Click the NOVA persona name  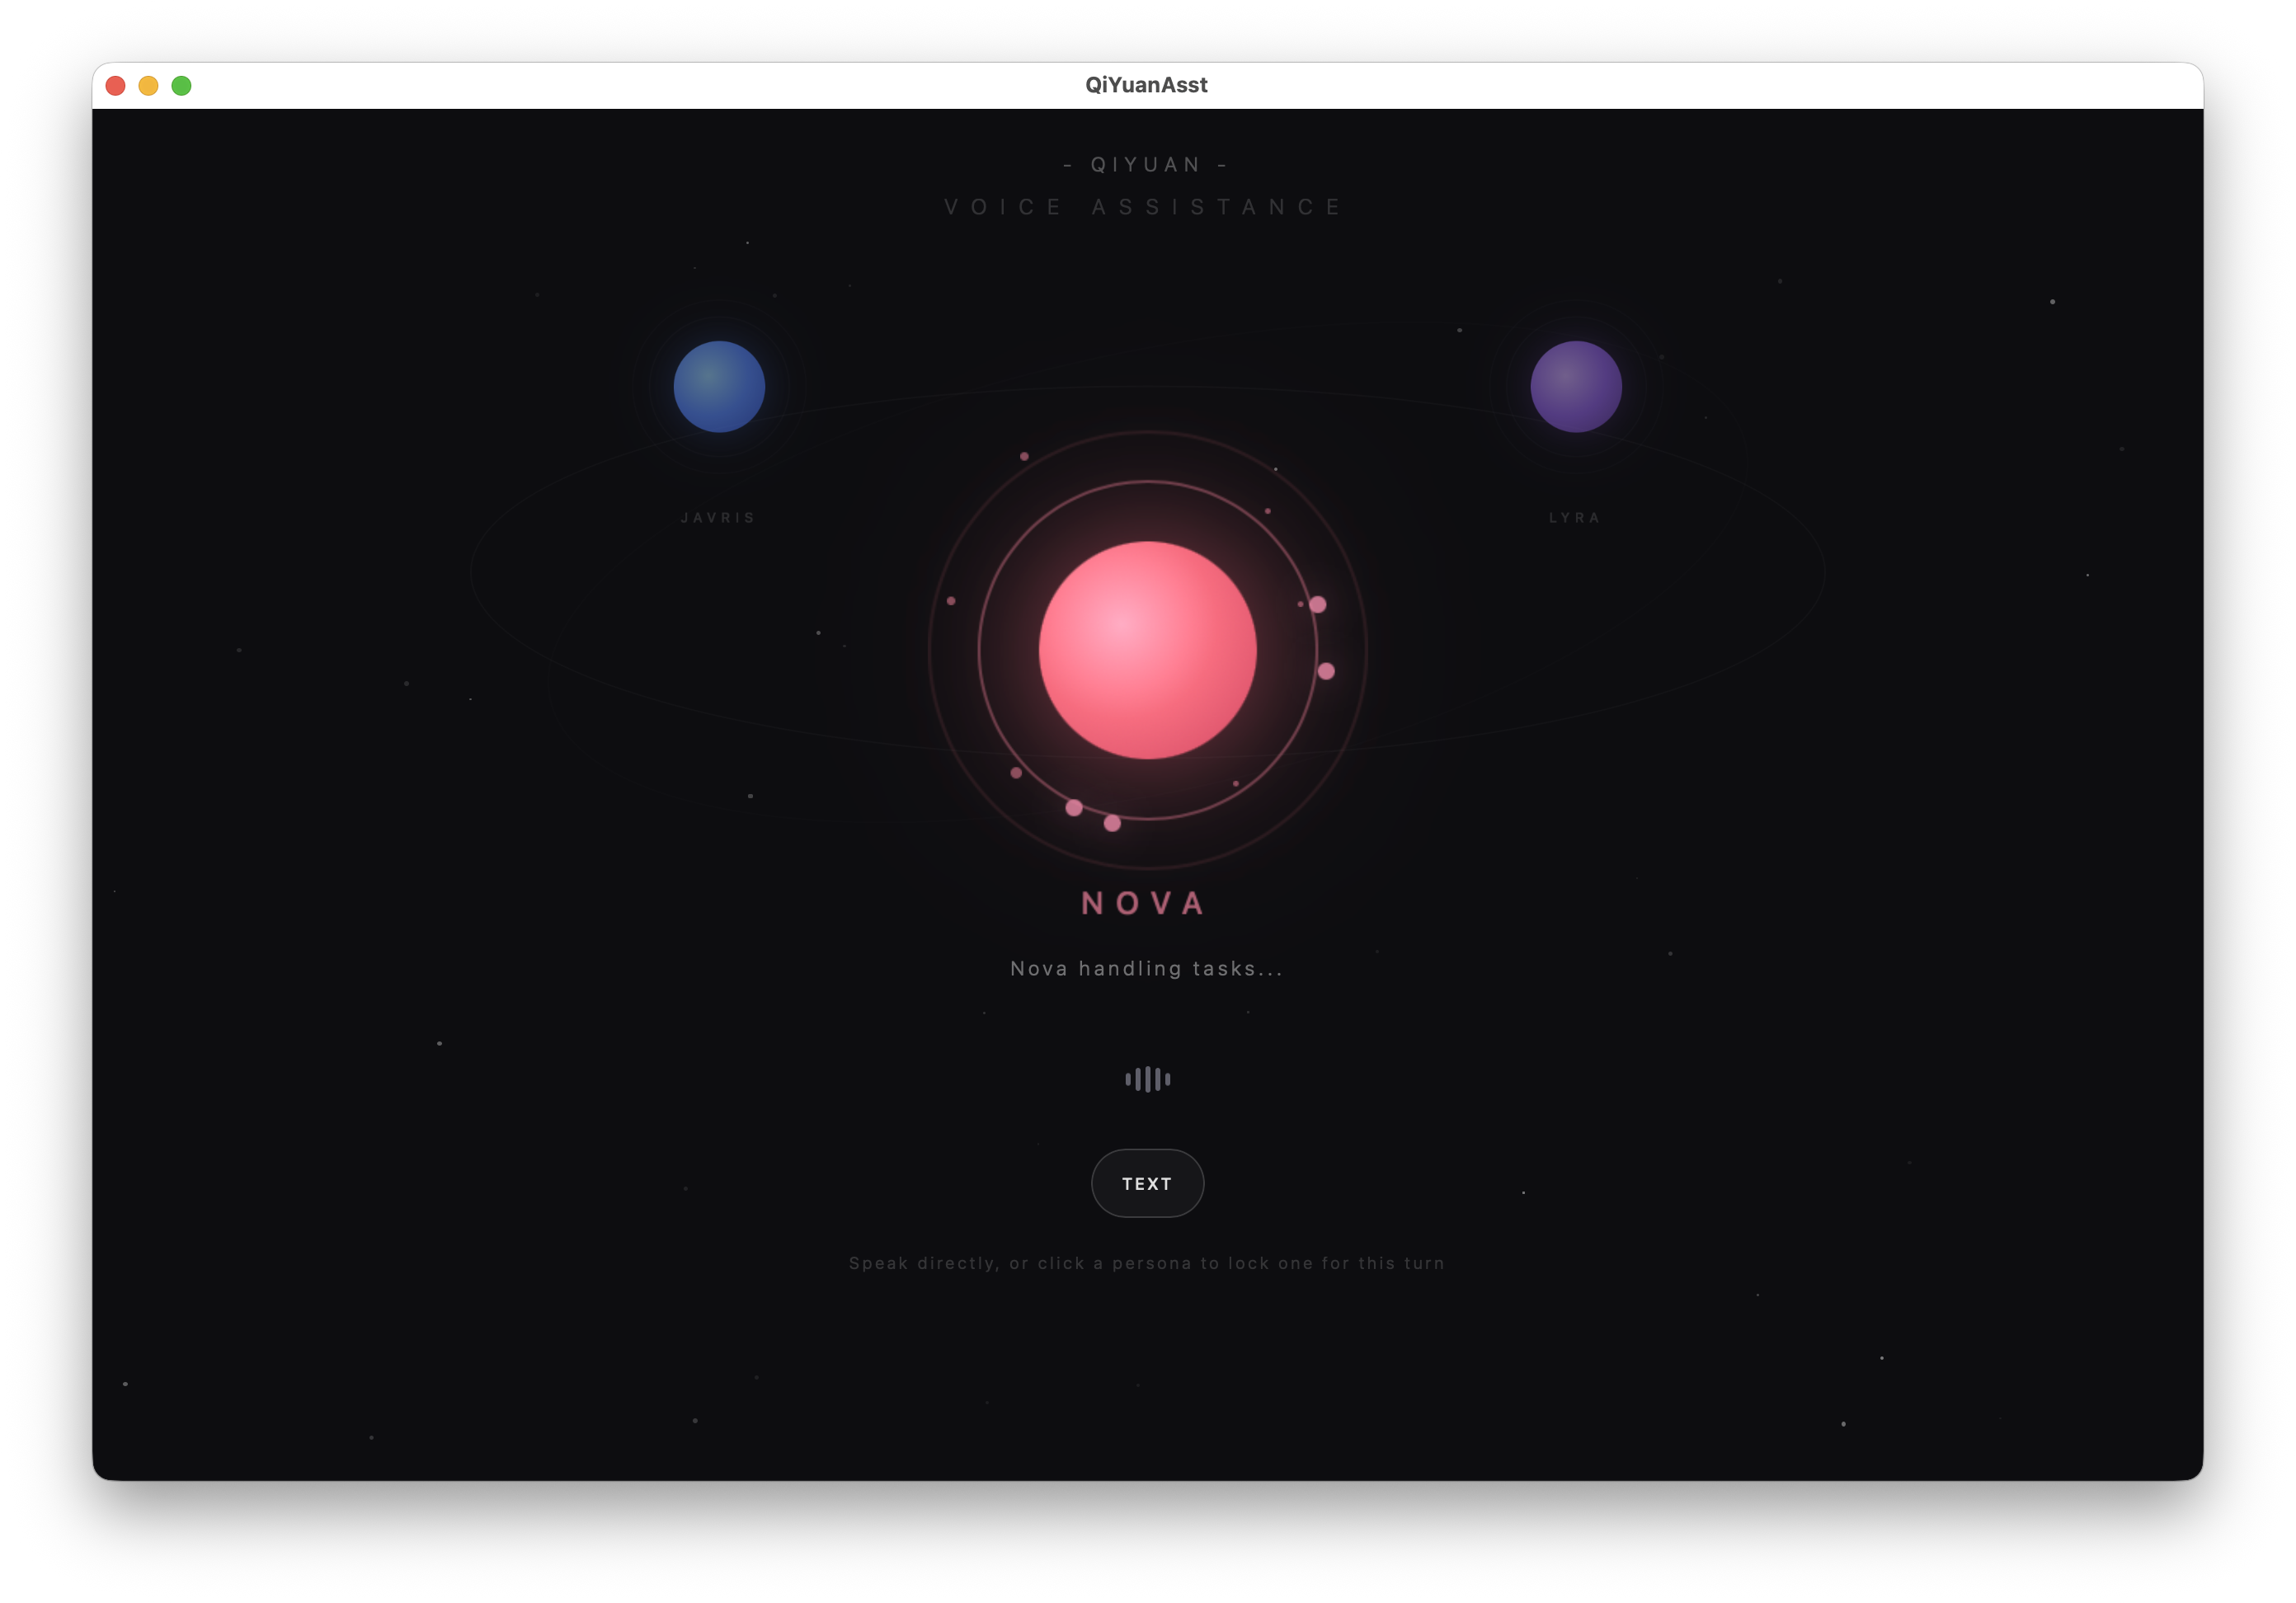1144,903
